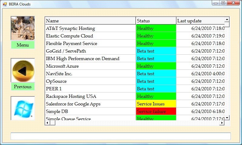This screenshot has width=242, height=145.
Task: Select the Rackspace Hosting USA row
Action: click(90, 96)
